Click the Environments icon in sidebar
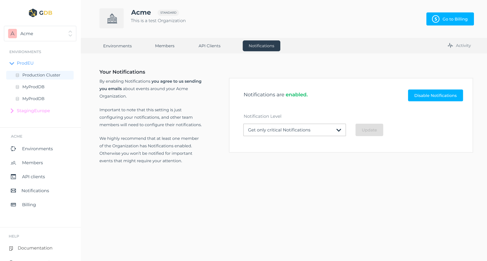The height and width of the screenshot is (261, 487). [13, 149]
